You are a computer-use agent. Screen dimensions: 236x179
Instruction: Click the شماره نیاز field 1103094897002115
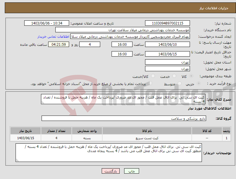click(168, 23)
